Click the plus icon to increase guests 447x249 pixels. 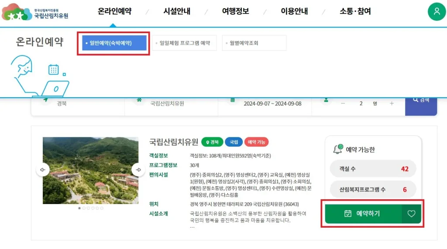pos(392,103)
